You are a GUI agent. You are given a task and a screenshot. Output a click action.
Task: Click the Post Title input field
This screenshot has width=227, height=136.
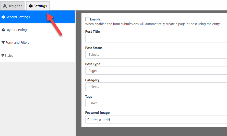coord(156,38)
